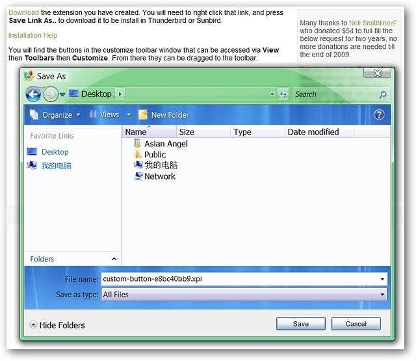
Task: Toggle Hide Folders at the bottom left
Action: [57, 325]
